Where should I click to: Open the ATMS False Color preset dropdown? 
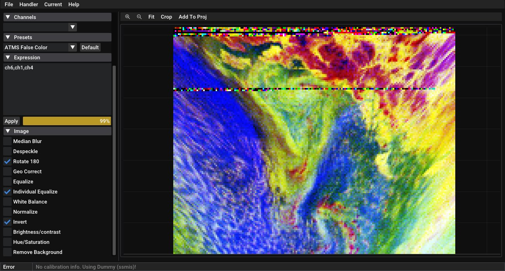(x=72, y=47)
